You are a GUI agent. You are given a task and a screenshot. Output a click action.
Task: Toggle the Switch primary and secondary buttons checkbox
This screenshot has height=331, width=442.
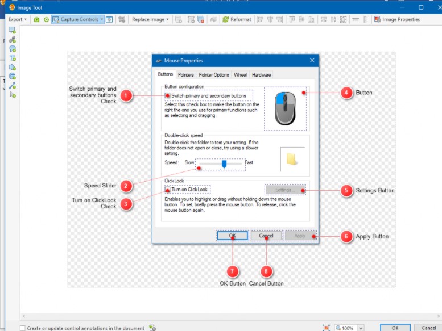coord(168,96)
